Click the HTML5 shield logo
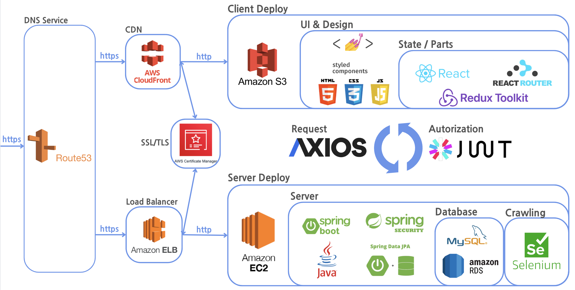The height and width of the screenshot is (290, 575). (328, 94)
